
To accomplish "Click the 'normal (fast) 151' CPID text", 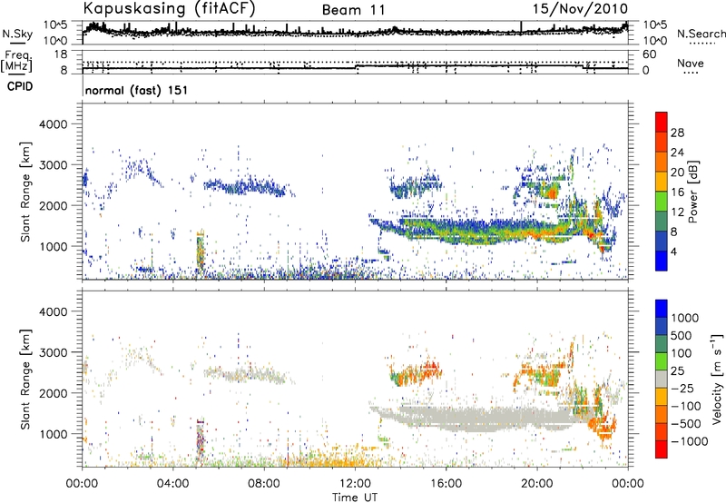I will tap(136, 90).
